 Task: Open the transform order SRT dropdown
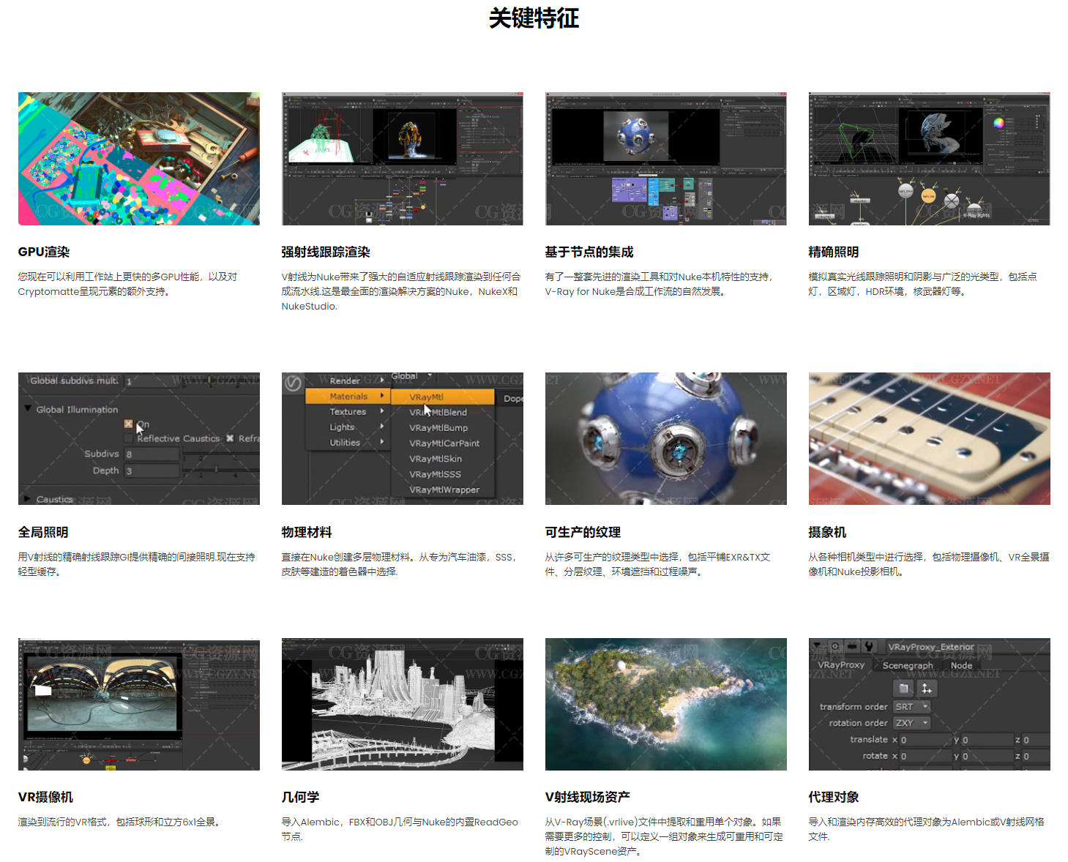pyautogui.click(x=911, y=707)
